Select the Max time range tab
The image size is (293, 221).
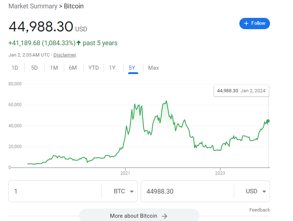pos(153,67)
